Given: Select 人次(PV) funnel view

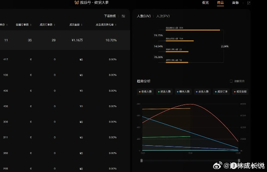Looking at the screenshot, I should coord(163,16).
